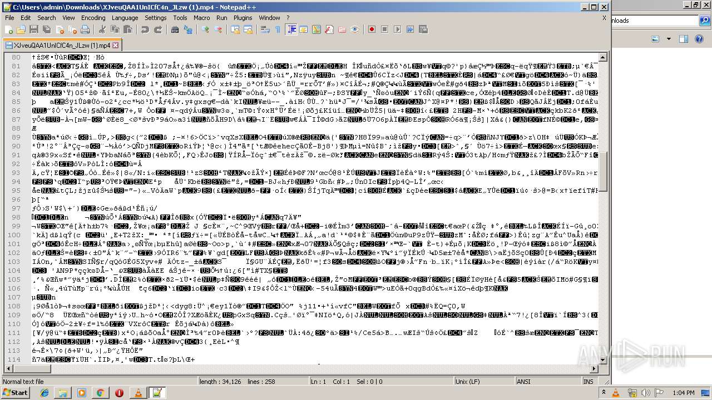Open the Tools menu

pyautogui.click(x=180, y=18)
